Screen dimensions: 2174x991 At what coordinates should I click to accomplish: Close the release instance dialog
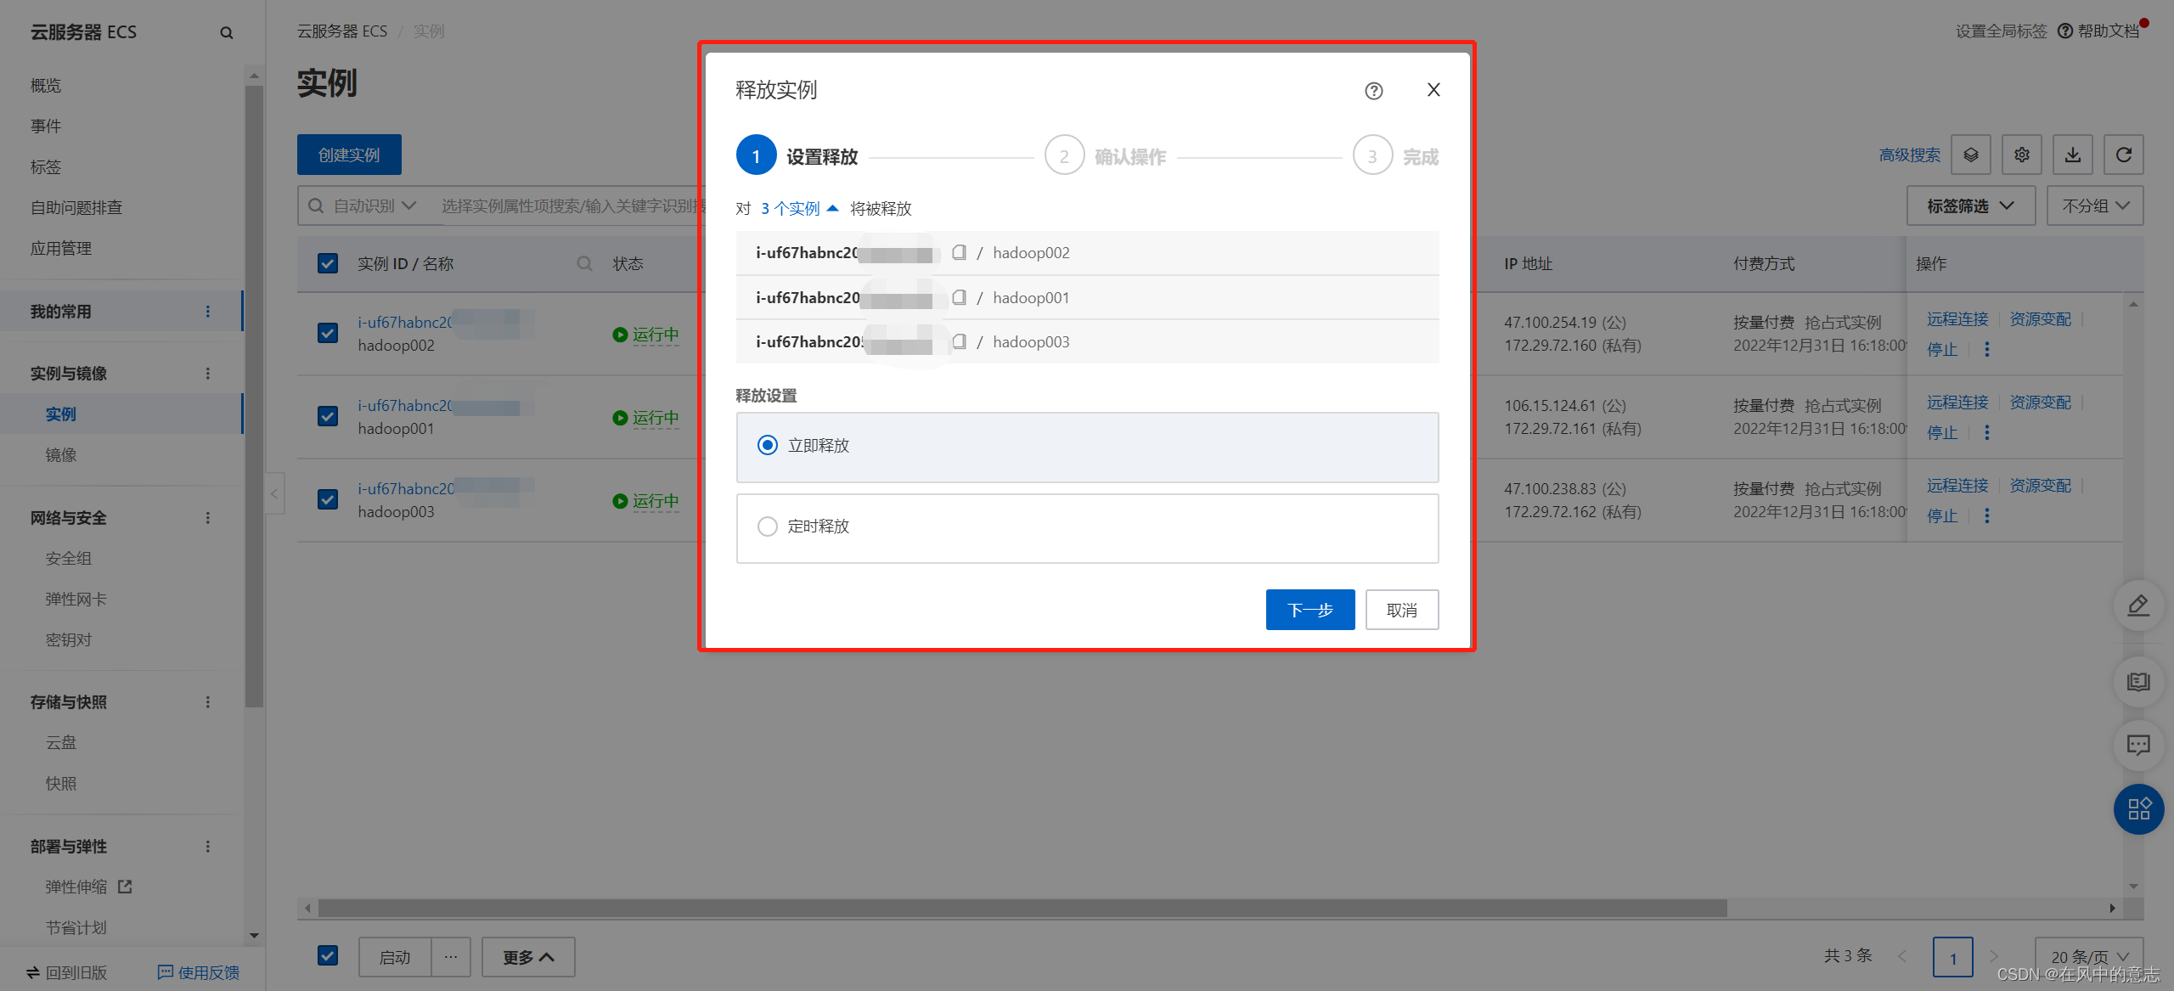pyautogui.click(x=1433, y=90)
